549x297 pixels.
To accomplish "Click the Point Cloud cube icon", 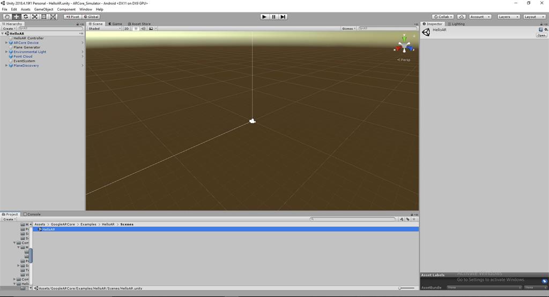I will (11, 56).
